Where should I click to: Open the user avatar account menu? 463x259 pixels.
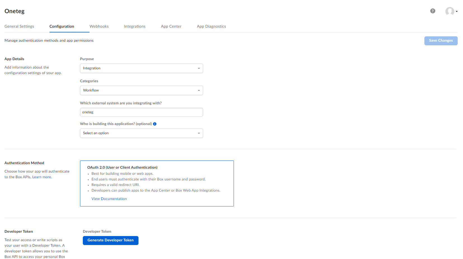450,11
